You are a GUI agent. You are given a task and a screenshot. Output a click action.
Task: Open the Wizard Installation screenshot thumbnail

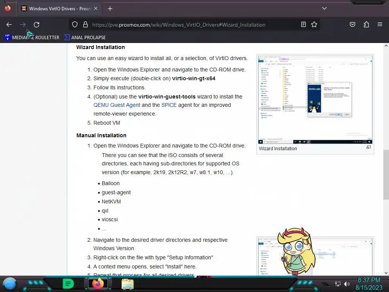pyautogui.click(x=315, y=100)
